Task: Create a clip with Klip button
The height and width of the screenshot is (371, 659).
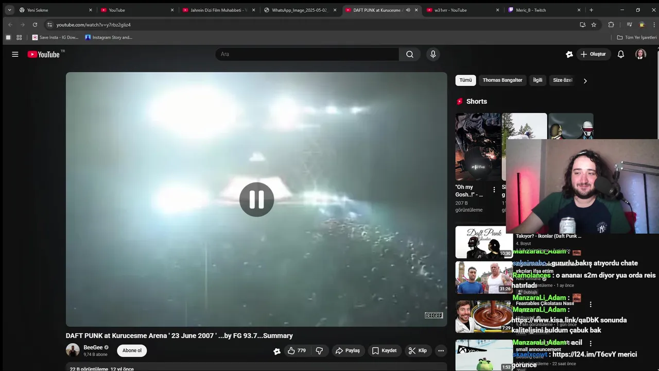Action: (x=418, y=350)
